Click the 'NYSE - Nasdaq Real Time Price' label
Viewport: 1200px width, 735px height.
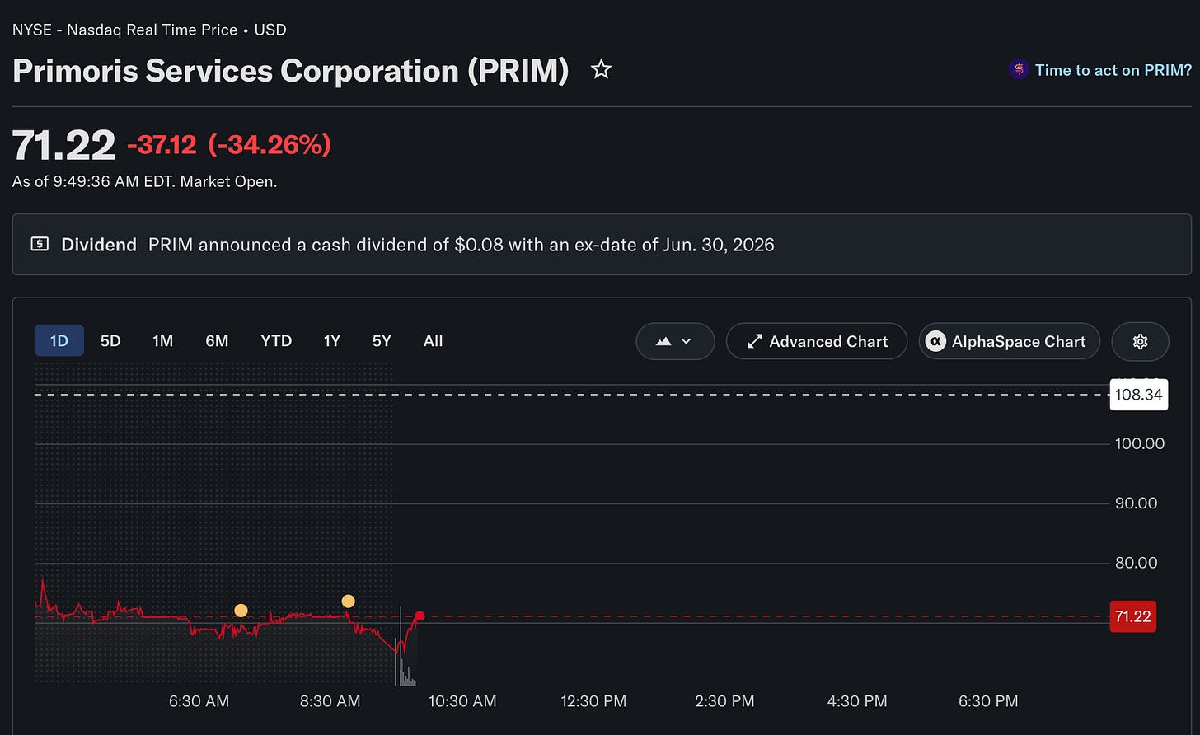tap(124, 30)
